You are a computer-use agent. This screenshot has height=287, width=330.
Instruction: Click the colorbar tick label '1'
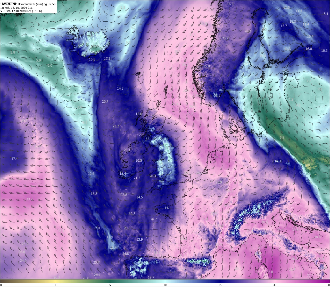tap(55, 285)
